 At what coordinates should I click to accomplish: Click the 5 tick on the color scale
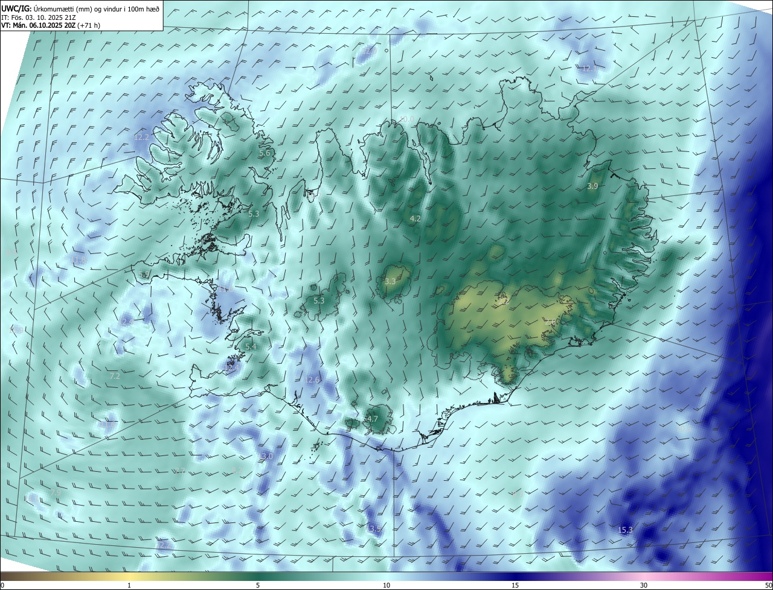258,585
